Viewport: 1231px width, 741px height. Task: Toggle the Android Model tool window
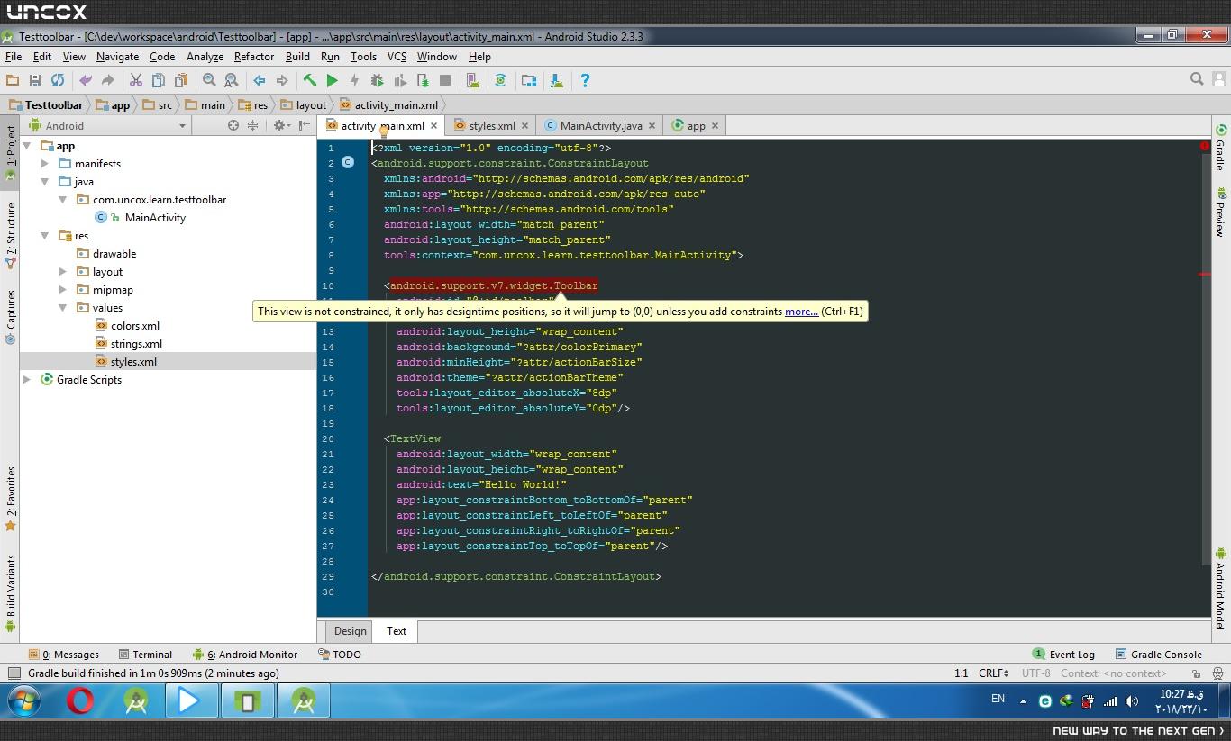[1221, 590]
